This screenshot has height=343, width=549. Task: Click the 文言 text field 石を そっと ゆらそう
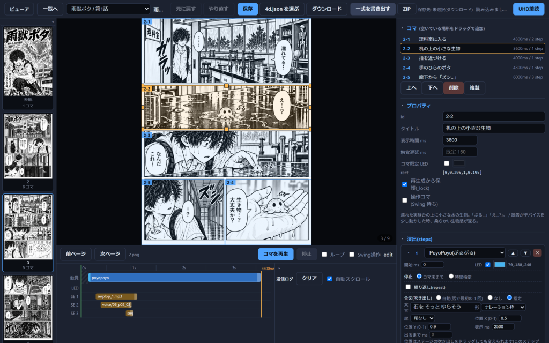pyautogui.click(x=445, y=307)
